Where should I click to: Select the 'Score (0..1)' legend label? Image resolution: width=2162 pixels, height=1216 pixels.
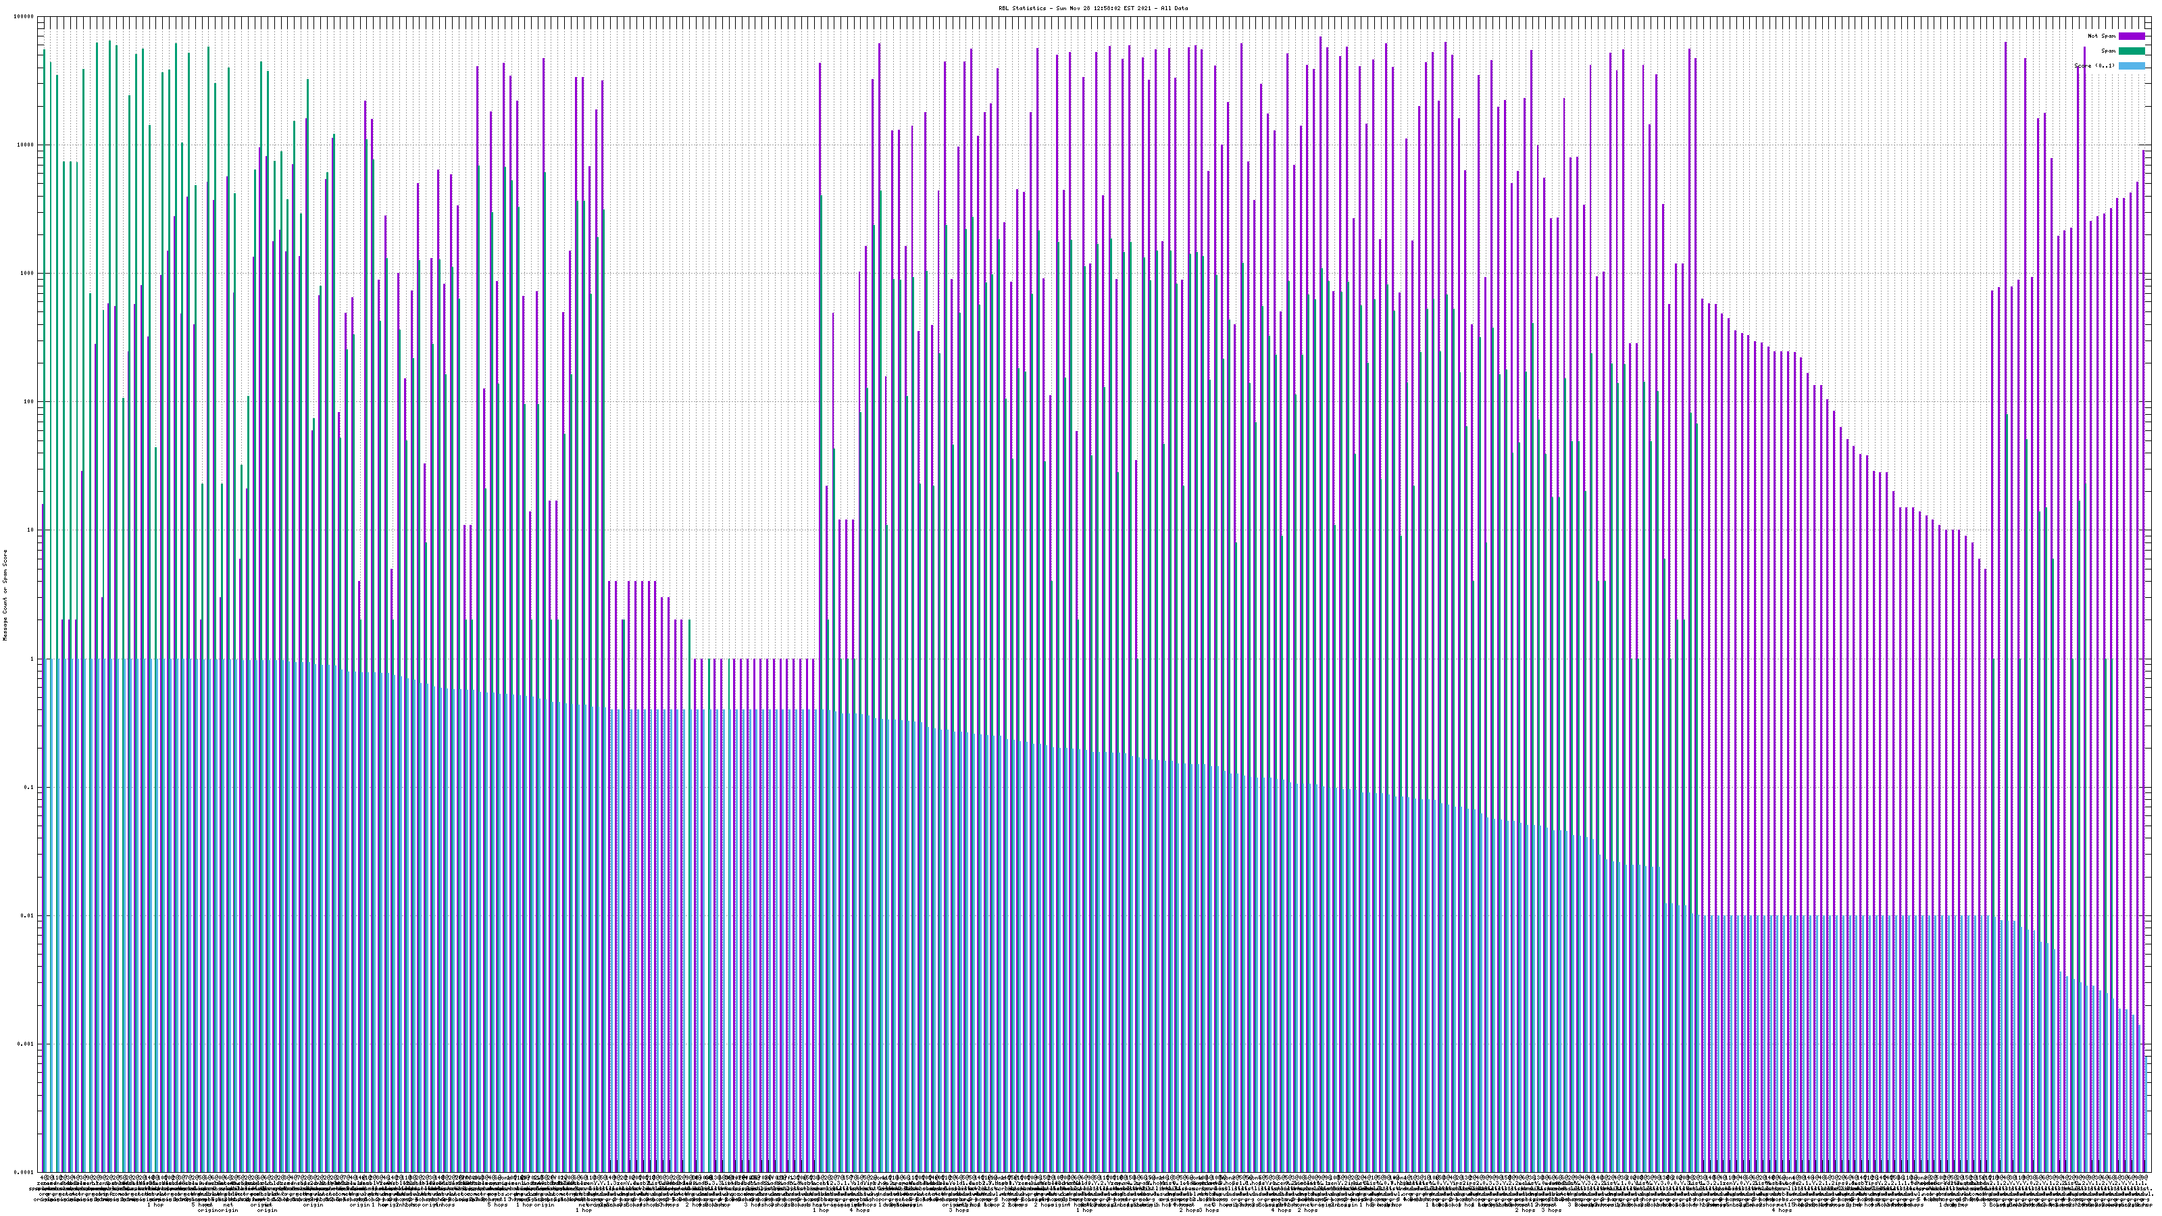(2094, 66)
